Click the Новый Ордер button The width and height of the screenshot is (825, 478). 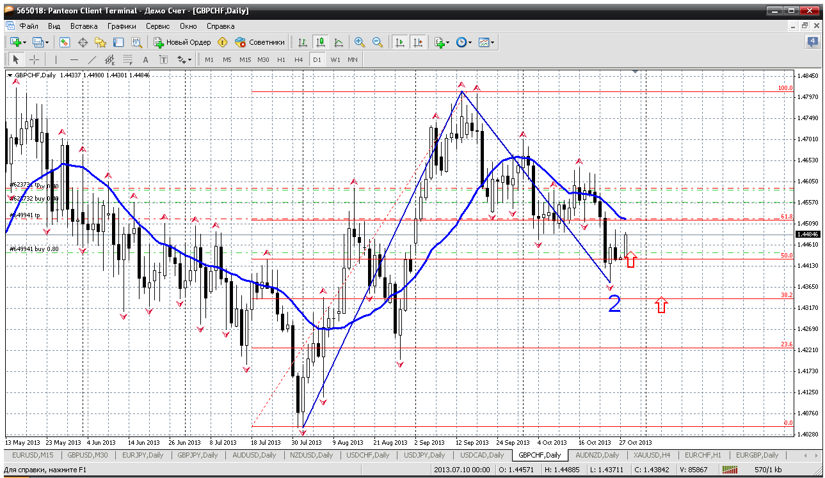coord(182,42)
